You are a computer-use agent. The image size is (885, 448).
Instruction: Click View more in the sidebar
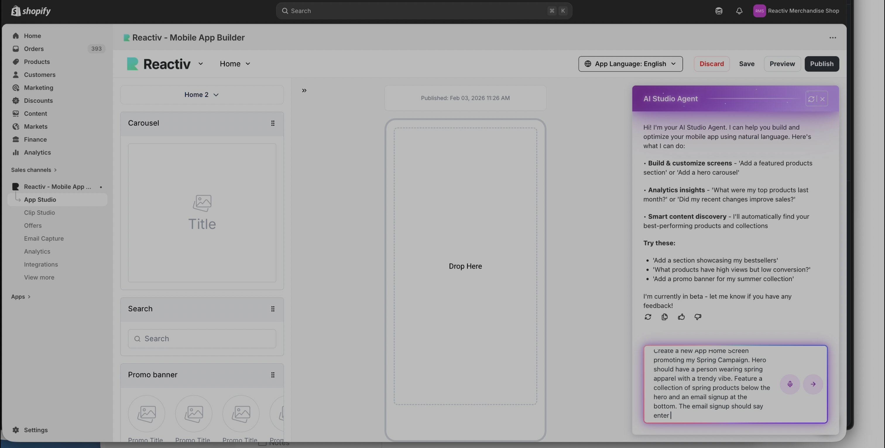[39, 278]
